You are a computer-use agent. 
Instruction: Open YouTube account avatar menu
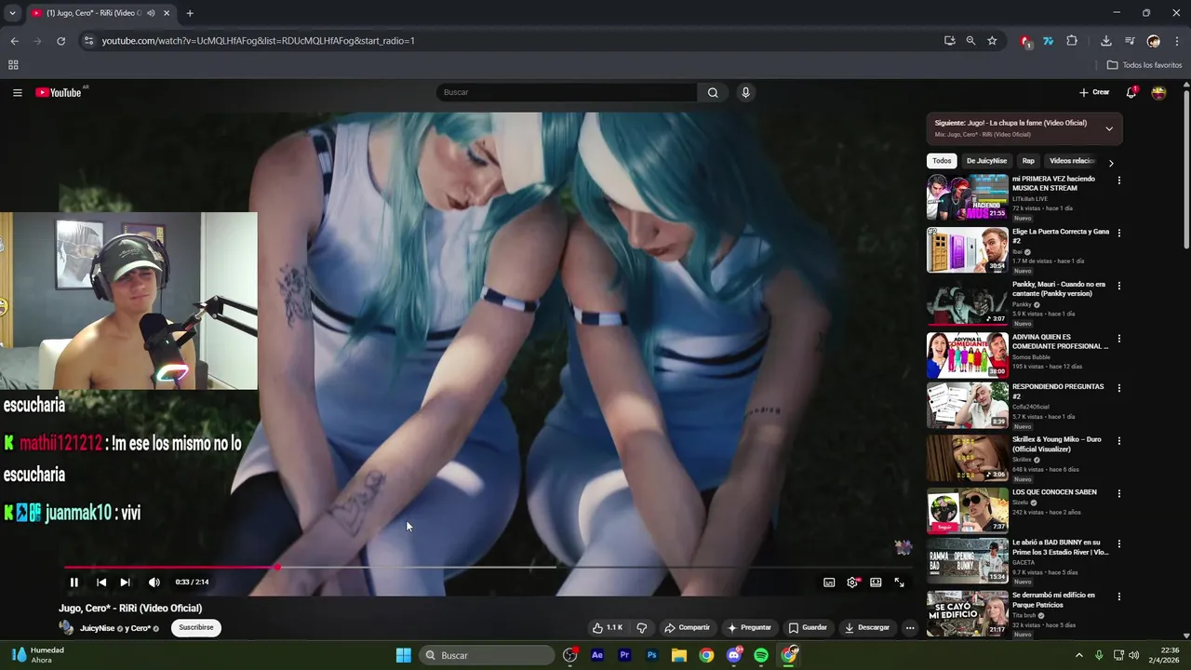(x=1158, y=92)
